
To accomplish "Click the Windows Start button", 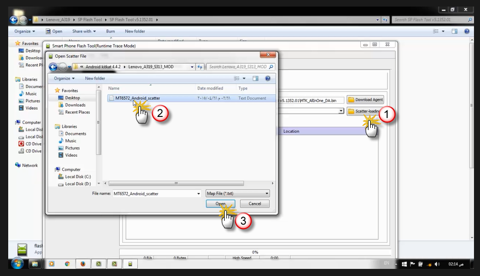I will (17, 263).
